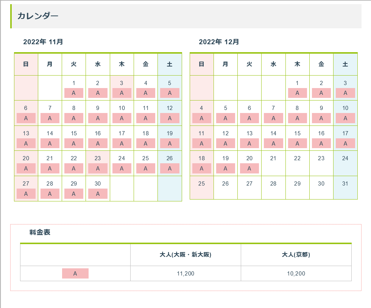Image resolution: width=371 pixels, height=308 pixels.
Task: Click the 11,200 price cell
Action: click(185, 274)
